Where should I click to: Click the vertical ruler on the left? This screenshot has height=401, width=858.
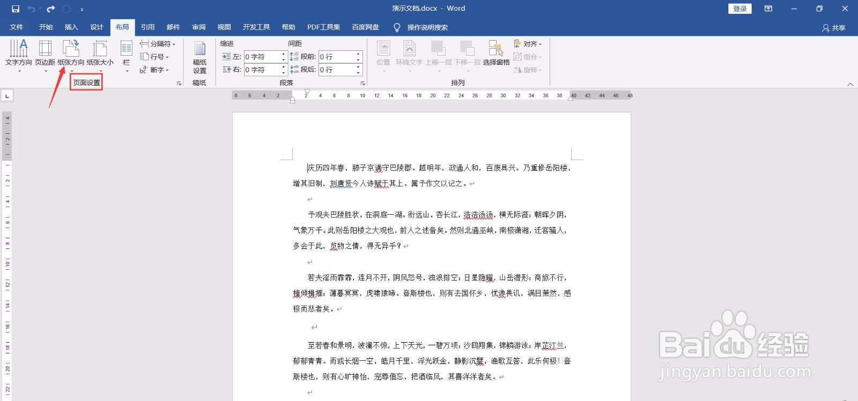click(x=8, y=257)
